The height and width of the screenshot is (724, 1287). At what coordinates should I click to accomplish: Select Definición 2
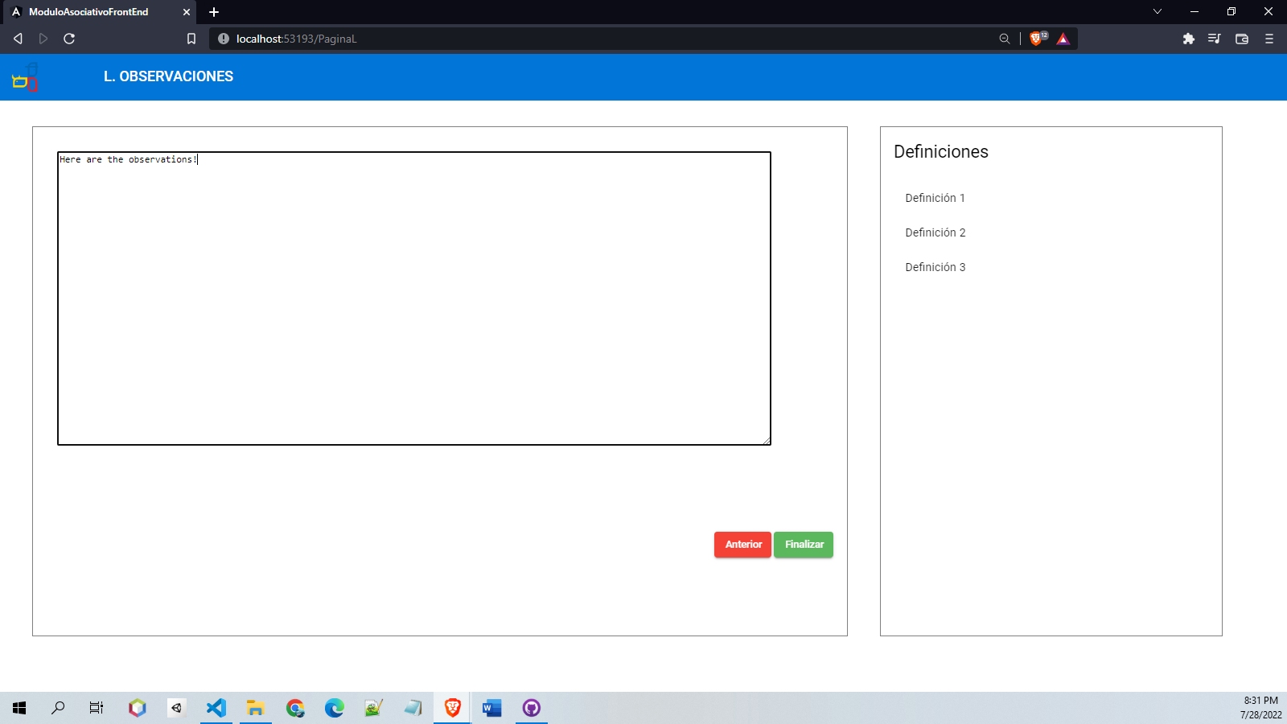click(x=935, y=232)
